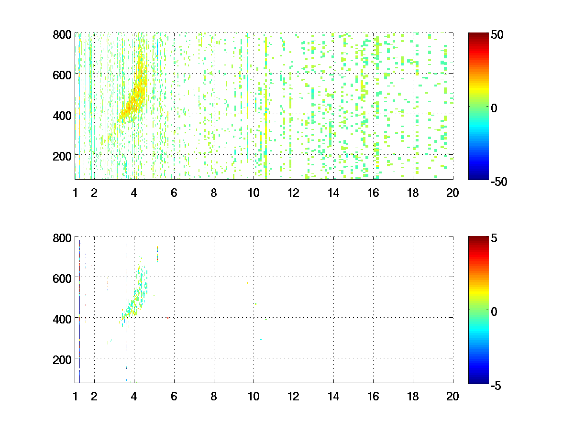Click the lower plot's "6" x-axis tick label

coord(174,397)
